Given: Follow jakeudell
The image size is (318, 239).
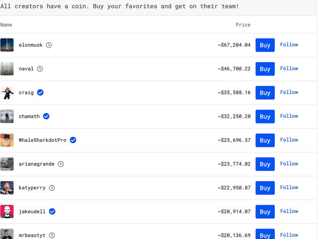Looking at the screenshot, I should [x=289, y=211].
